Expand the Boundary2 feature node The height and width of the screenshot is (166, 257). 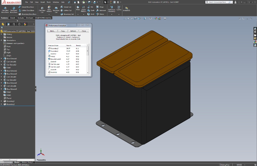[x=1, y=104]
